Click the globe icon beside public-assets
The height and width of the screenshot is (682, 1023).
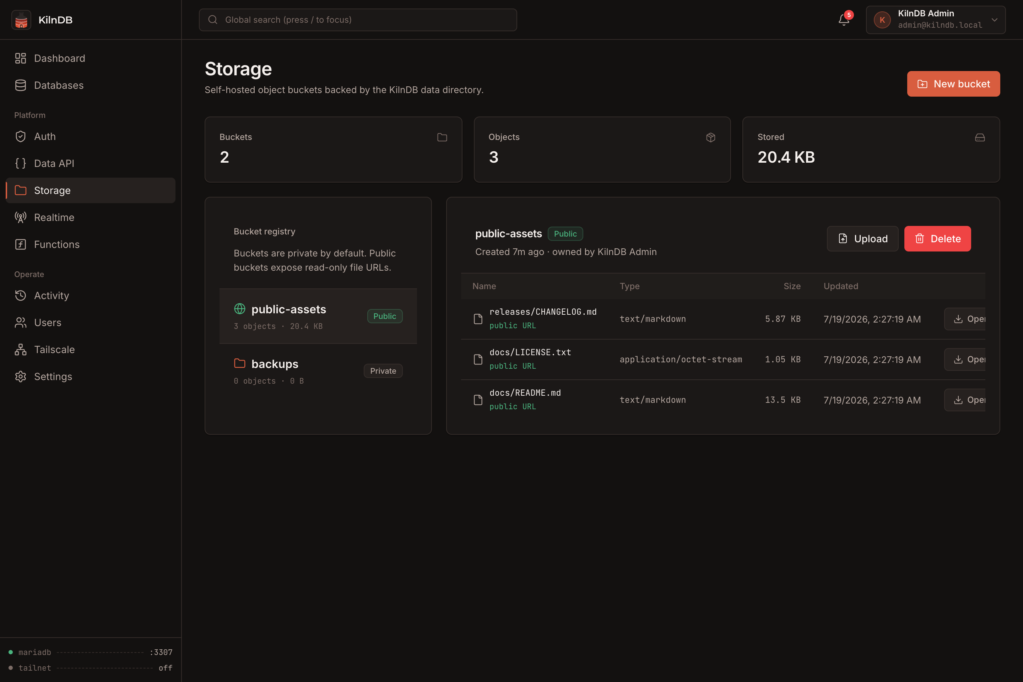tap(240, 309)
